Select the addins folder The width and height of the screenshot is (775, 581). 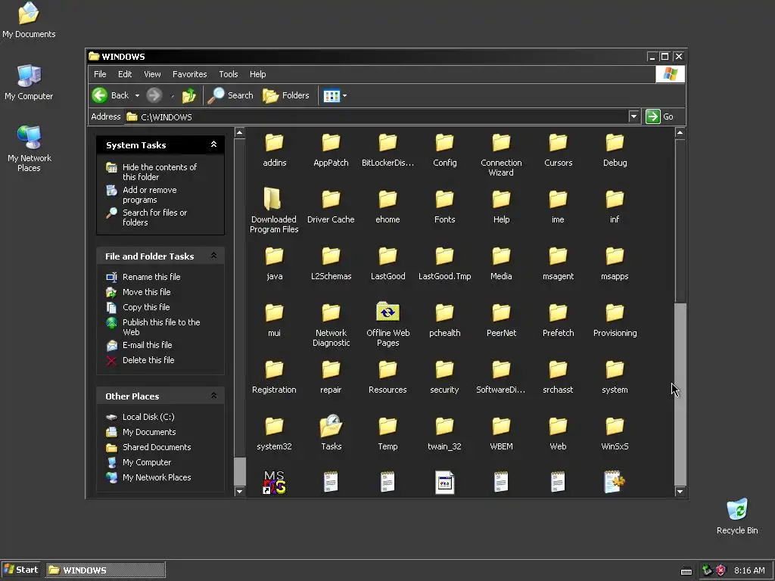tap(274, 151)
